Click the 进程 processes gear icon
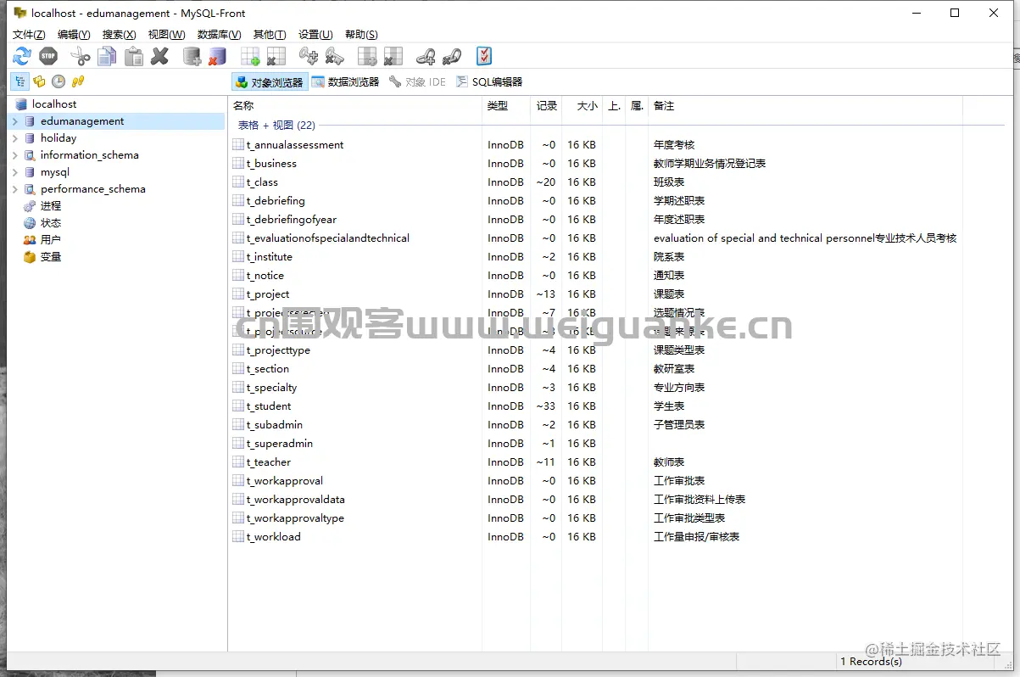 (30, 206)
